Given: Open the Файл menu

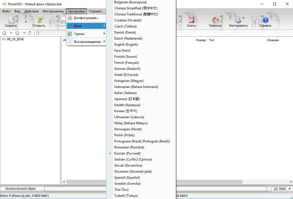Looking at the screenshot, I should tap(6, 11).
